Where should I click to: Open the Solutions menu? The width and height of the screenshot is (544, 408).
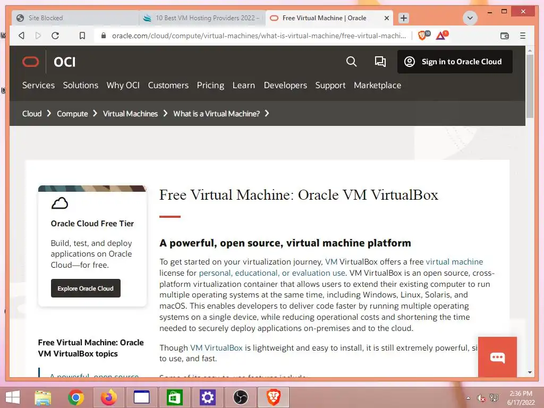[81, 86]
